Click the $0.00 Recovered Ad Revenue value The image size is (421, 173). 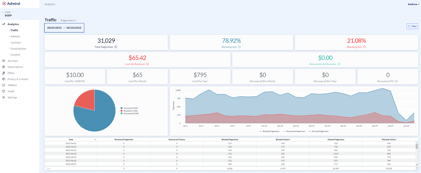325,58
